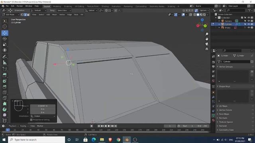Select the Smooth tool
The image size is (255, 143).
pos(4,115)
